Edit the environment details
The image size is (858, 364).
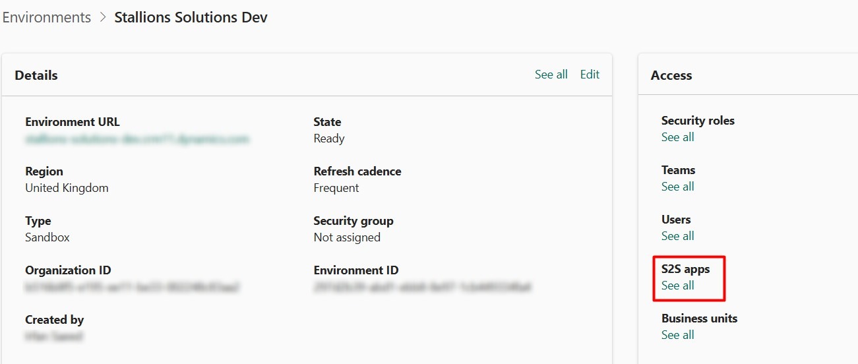(590, 75)
